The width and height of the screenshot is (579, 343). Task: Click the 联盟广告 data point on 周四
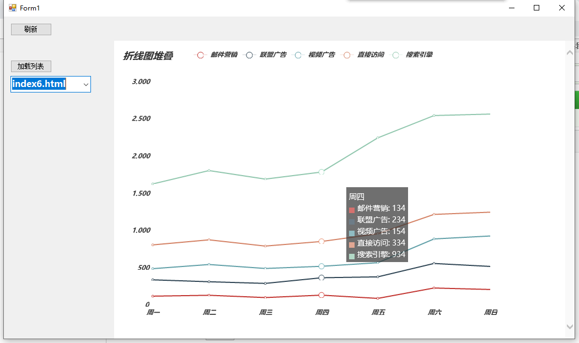(321, 277)
